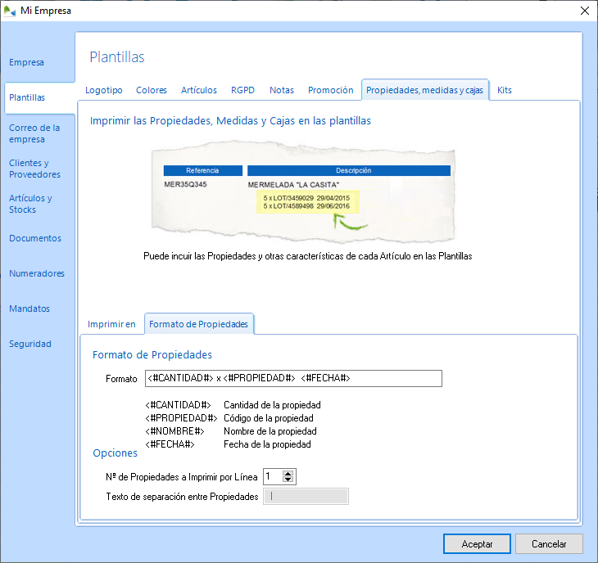Click the <#PROPIEDAD#> tag legend text

[x=181, y=418]
